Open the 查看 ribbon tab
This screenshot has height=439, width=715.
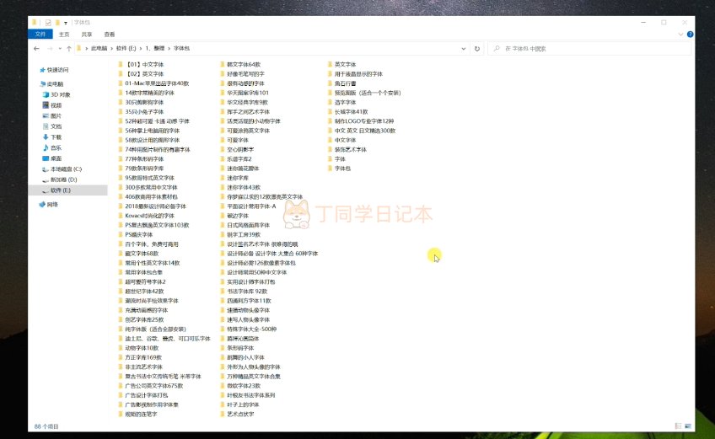[x=110, y=35]
